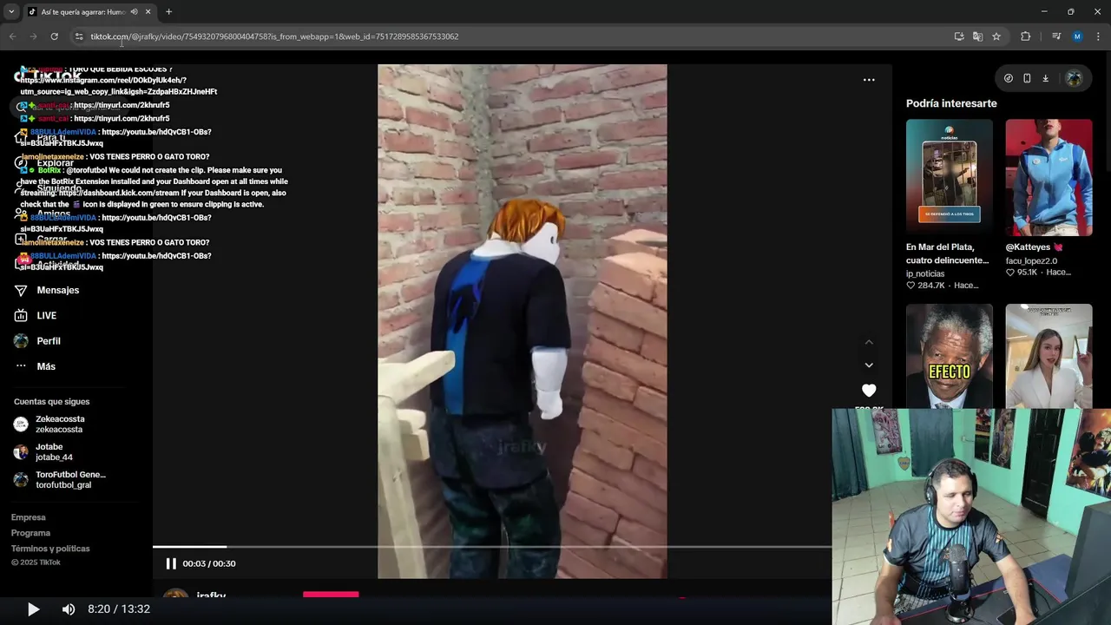This screenshot has width=1111, height=625.
Task: Bookmark the page with the star icon
Action: (x=996, y=36)
